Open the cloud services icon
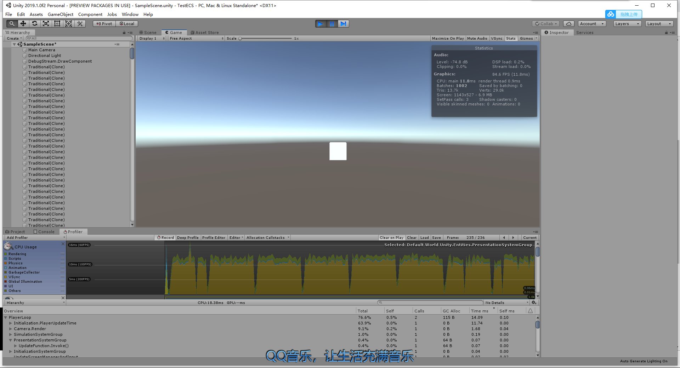The height and width of the screenshot is (368, 680). click(568, 24)
